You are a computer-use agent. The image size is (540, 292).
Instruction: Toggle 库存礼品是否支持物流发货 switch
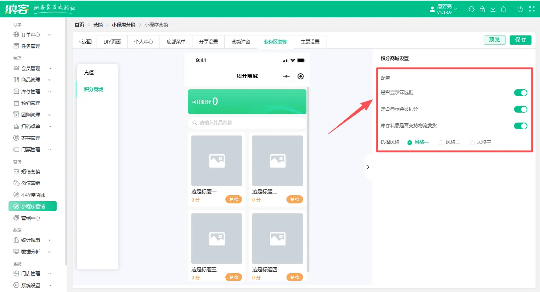520,126
